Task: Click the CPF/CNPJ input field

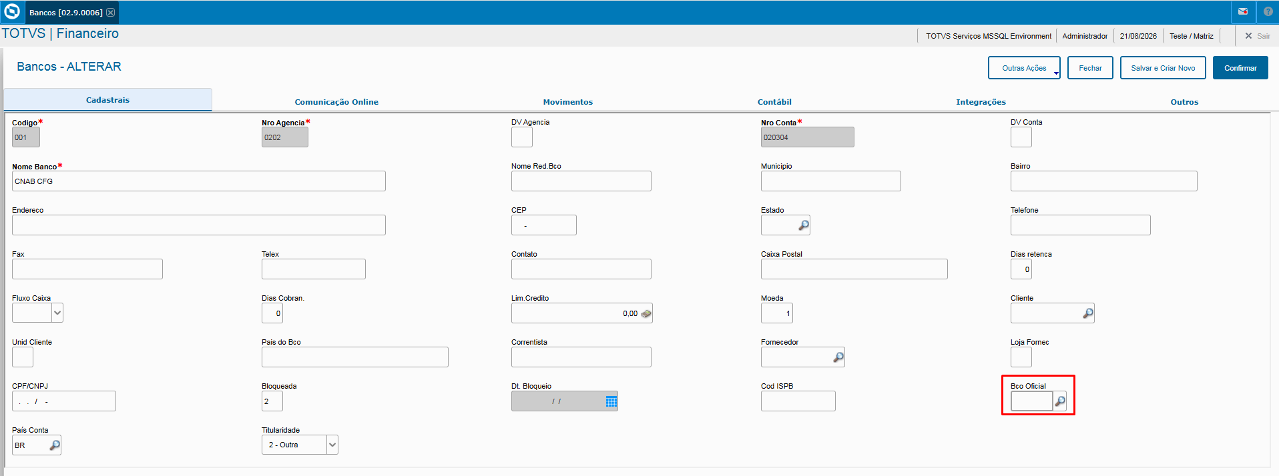Action: (64, 401)
